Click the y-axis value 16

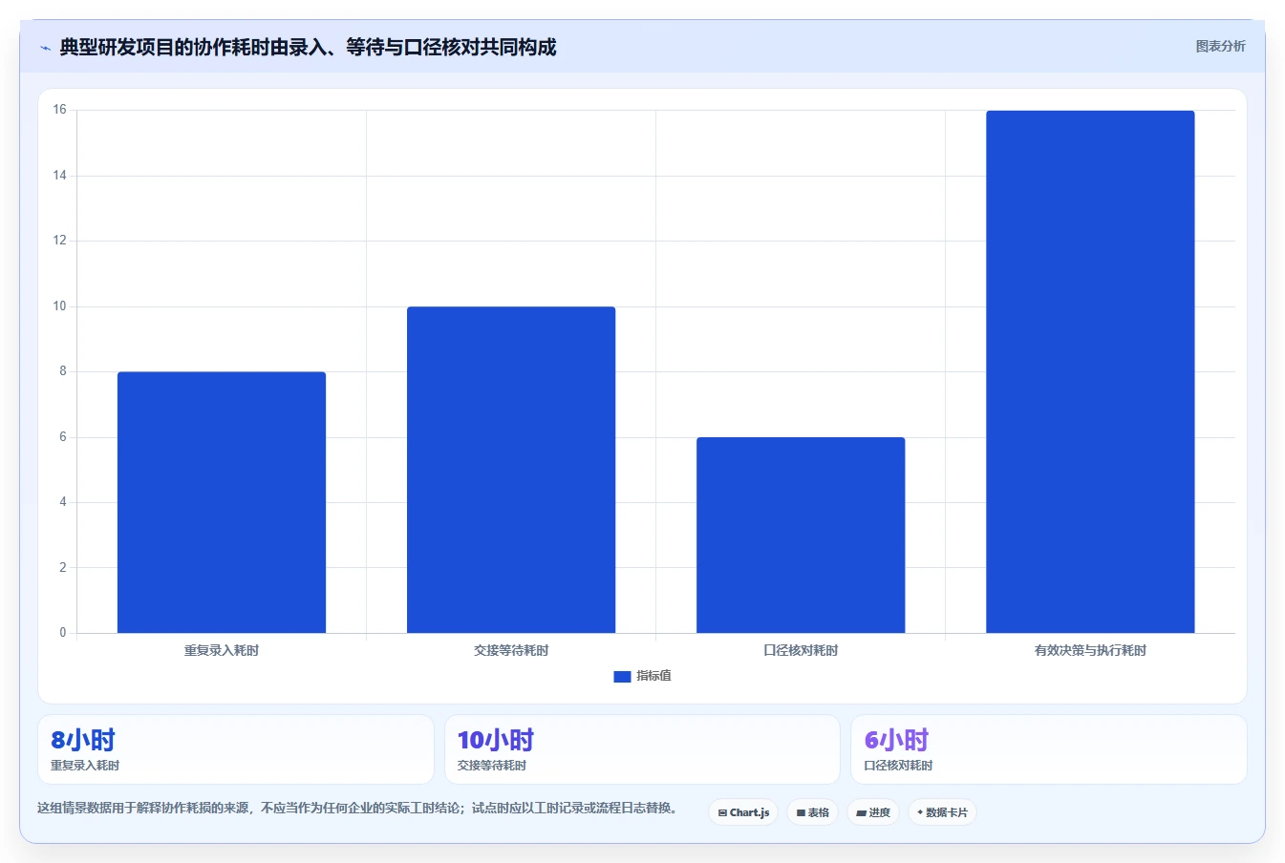click(x=60, y=110)
